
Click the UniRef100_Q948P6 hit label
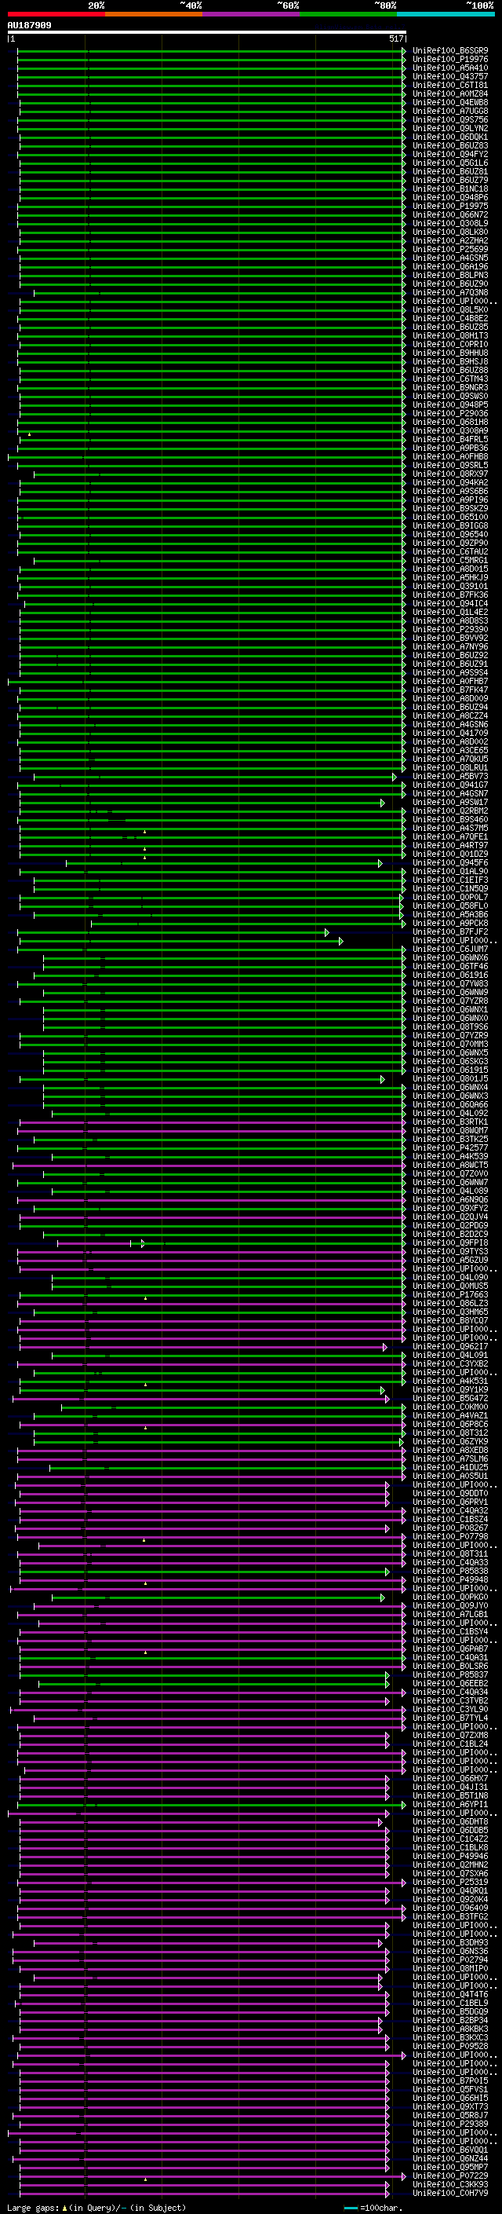click(450, 198)
